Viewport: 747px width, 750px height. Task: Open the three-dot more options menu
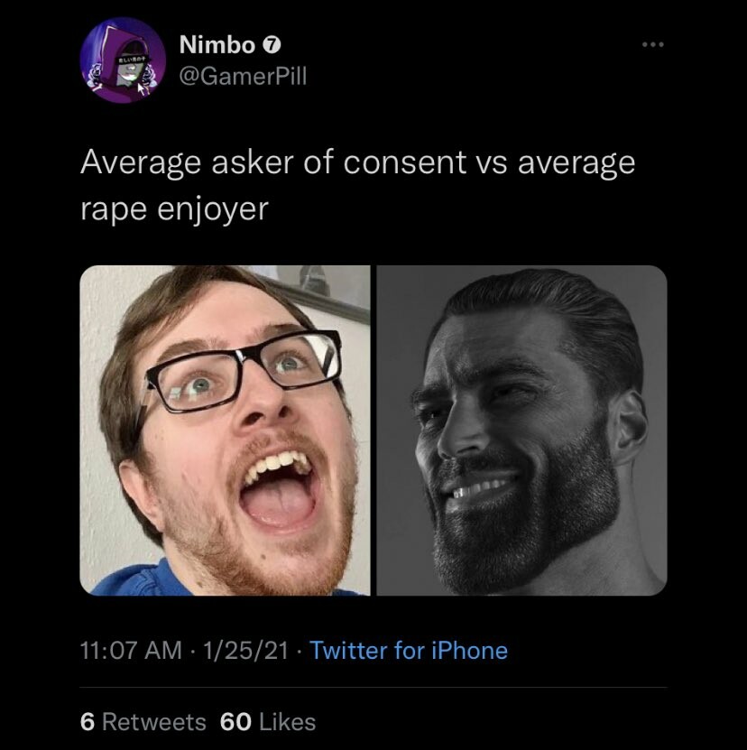coord(652,44)
